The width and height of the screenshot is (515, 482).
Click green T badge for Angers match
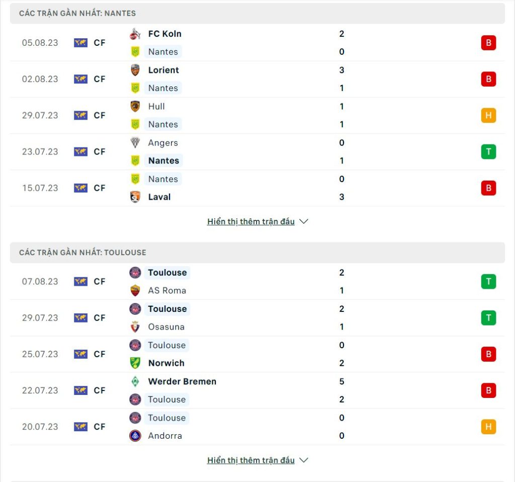coord(488,152)
